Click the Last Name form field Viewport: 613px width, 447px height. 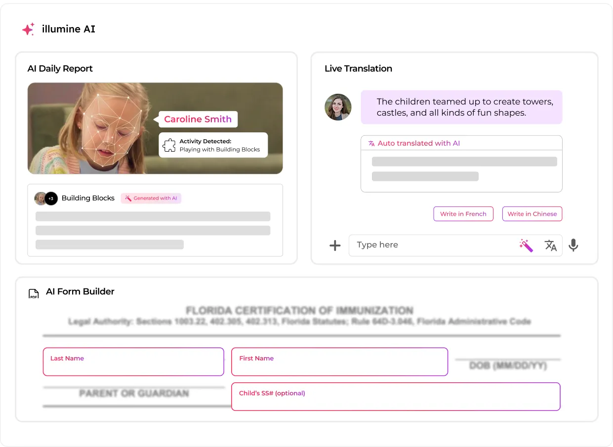tap(133, 362)
